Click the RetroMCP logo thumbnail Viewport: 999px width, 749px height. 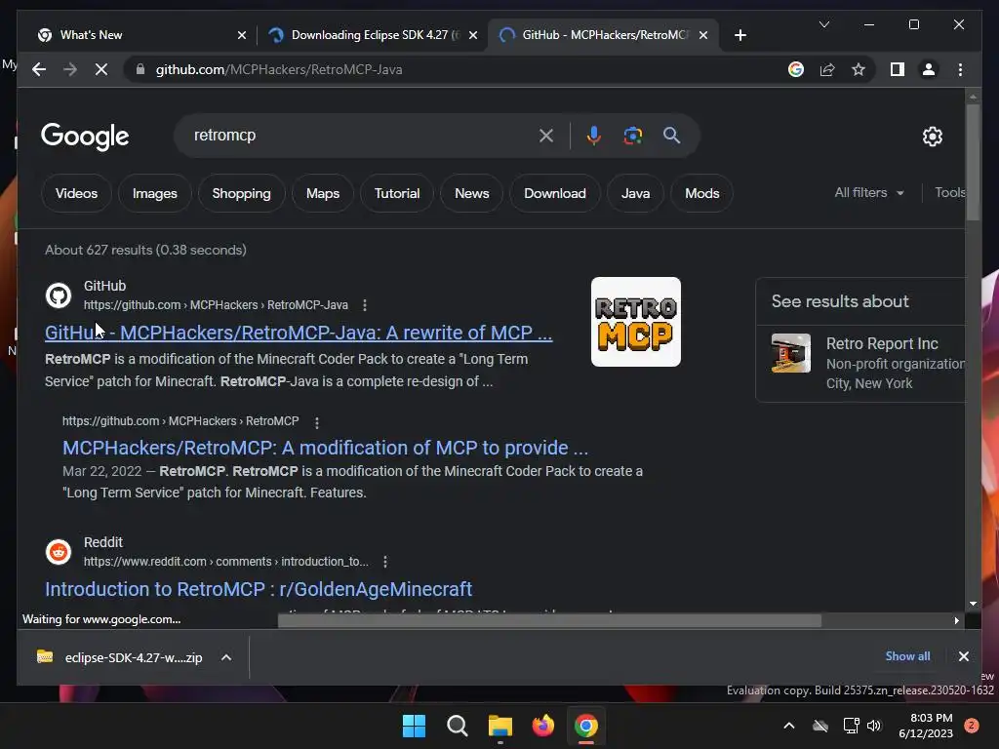point(636,322)
